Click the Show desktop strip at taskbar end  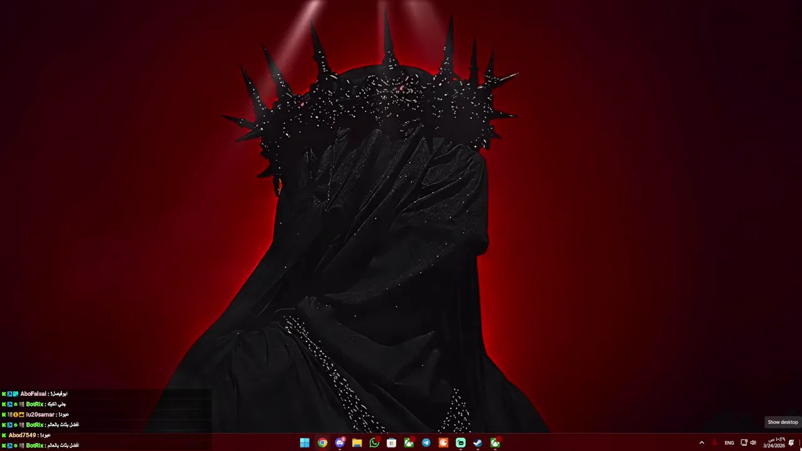(800, 443)
